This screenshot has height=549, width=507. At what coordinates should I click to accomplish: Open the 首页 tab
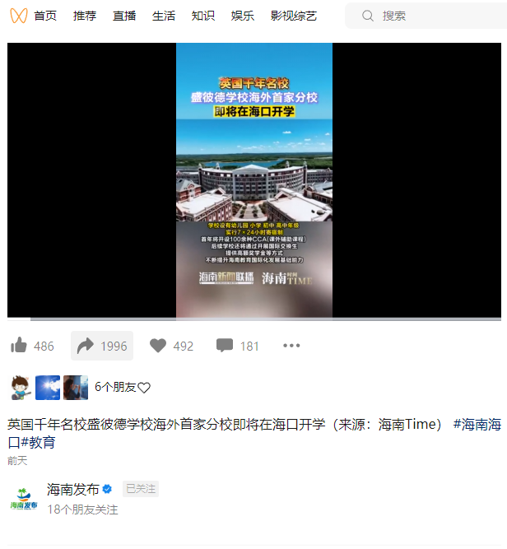coord(45,16)
